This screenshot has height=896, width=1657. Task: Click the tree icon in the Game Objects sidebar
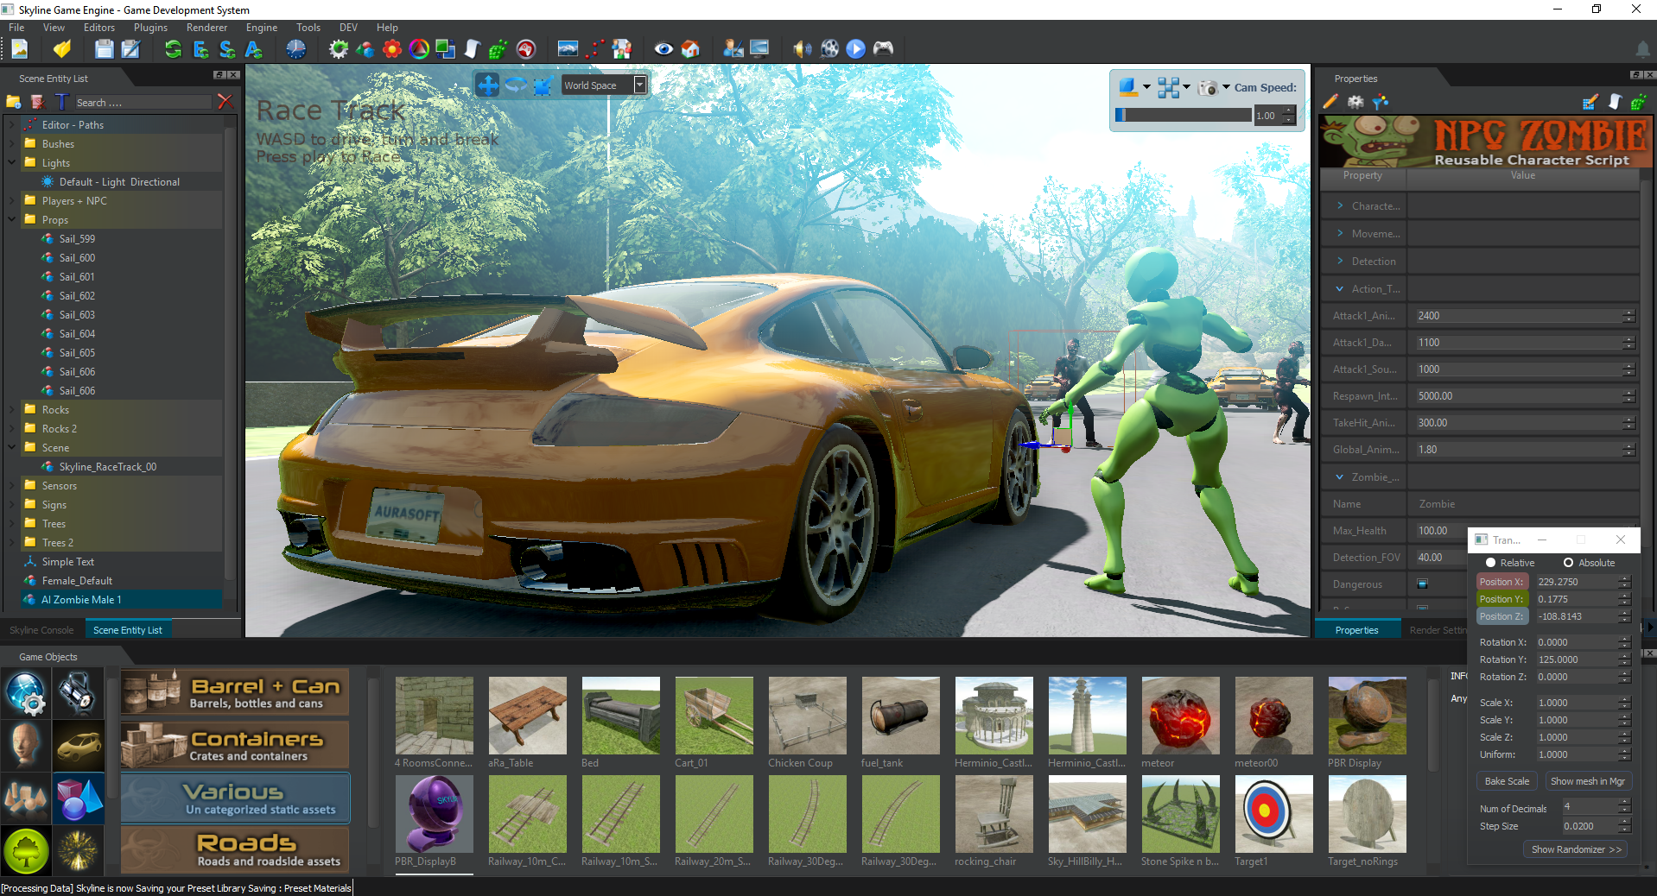tap(26, 851)
